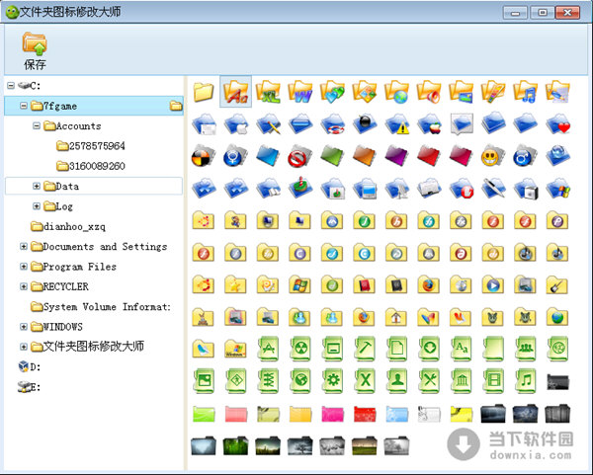Expand Documents and Settings folder
Screen dimensions: 593x475
point(24,246)
